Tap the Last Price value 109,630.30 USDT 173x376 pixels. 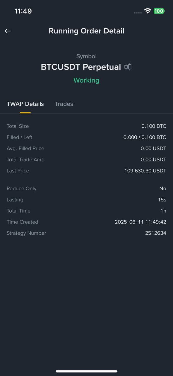[x=145, y=171]
